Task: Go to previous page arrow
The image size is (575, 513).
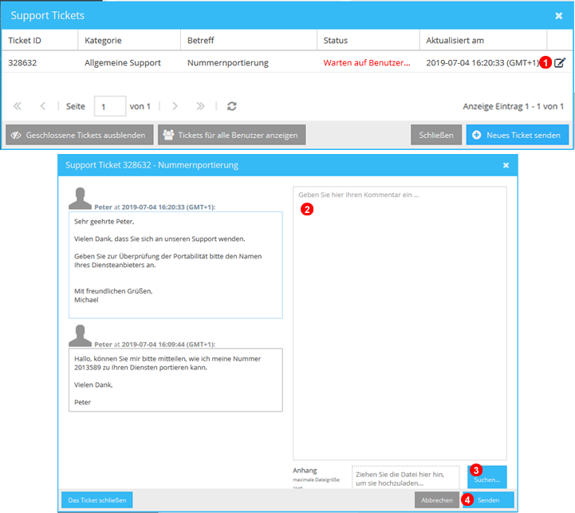Action: [43, 105]
